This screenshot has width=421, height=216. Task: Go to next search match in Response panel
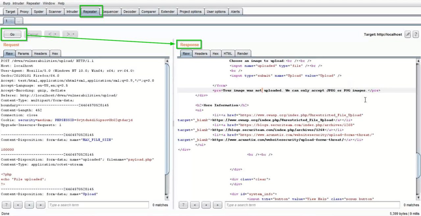[217, 205]
